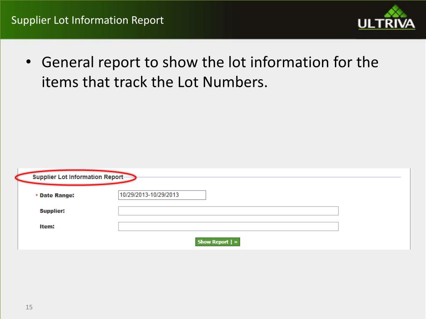Click the 'Item:' label
The height and width of the screenshot is (319, 426).
(x=47, y=226)
